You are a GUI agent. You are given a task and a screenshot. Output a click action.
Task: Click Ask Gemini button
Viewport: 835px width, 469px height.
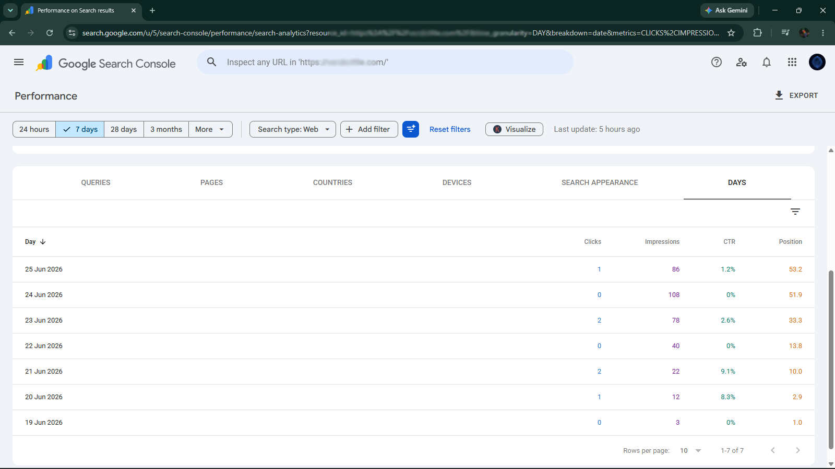[726, 10]
